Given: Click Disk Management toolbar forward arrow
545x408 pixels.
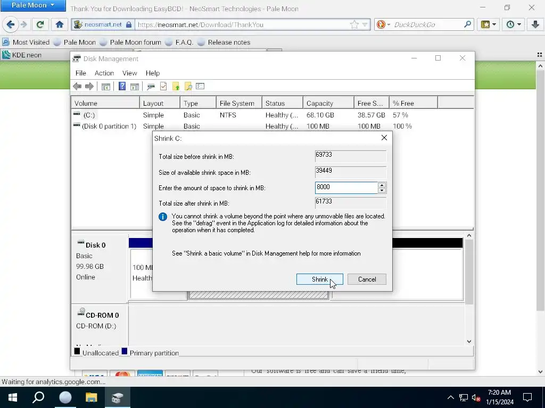Looking at the screenshot, I should (89, 87).
